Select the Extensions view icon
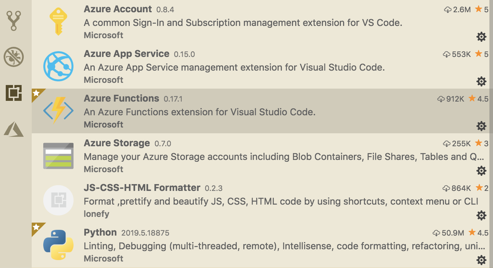493x268 pixels. coord(14,93)
